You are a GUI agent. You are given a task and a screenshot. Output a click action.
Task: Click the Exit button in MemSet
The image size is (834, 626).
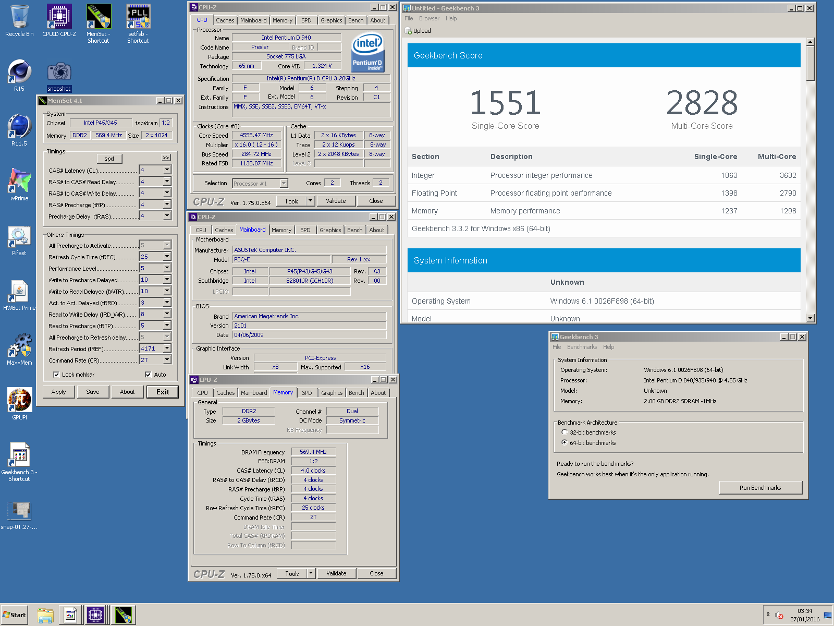163,392
